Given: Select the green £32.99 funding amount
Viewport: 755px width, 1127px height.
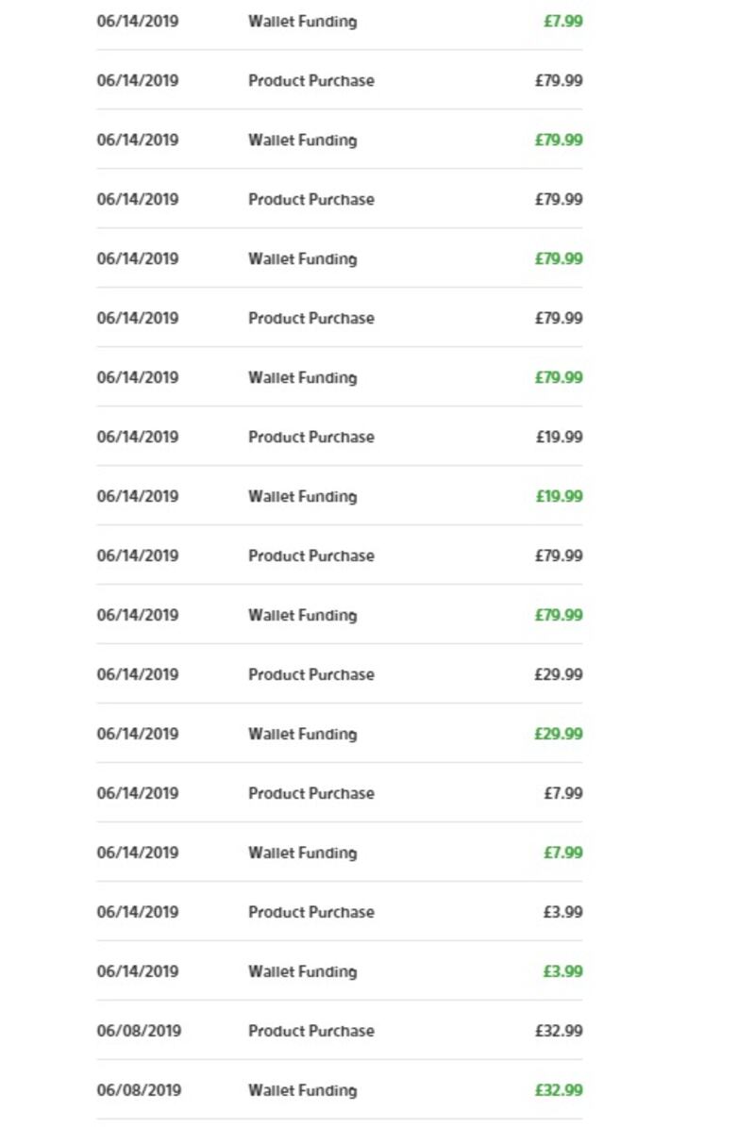Looking at the screenshot, I should point(559,1090).
